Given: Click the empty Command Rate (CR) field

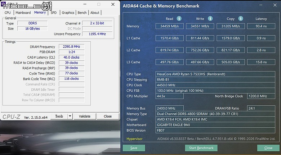Looking at the screenshot, I should click(71, 84).
